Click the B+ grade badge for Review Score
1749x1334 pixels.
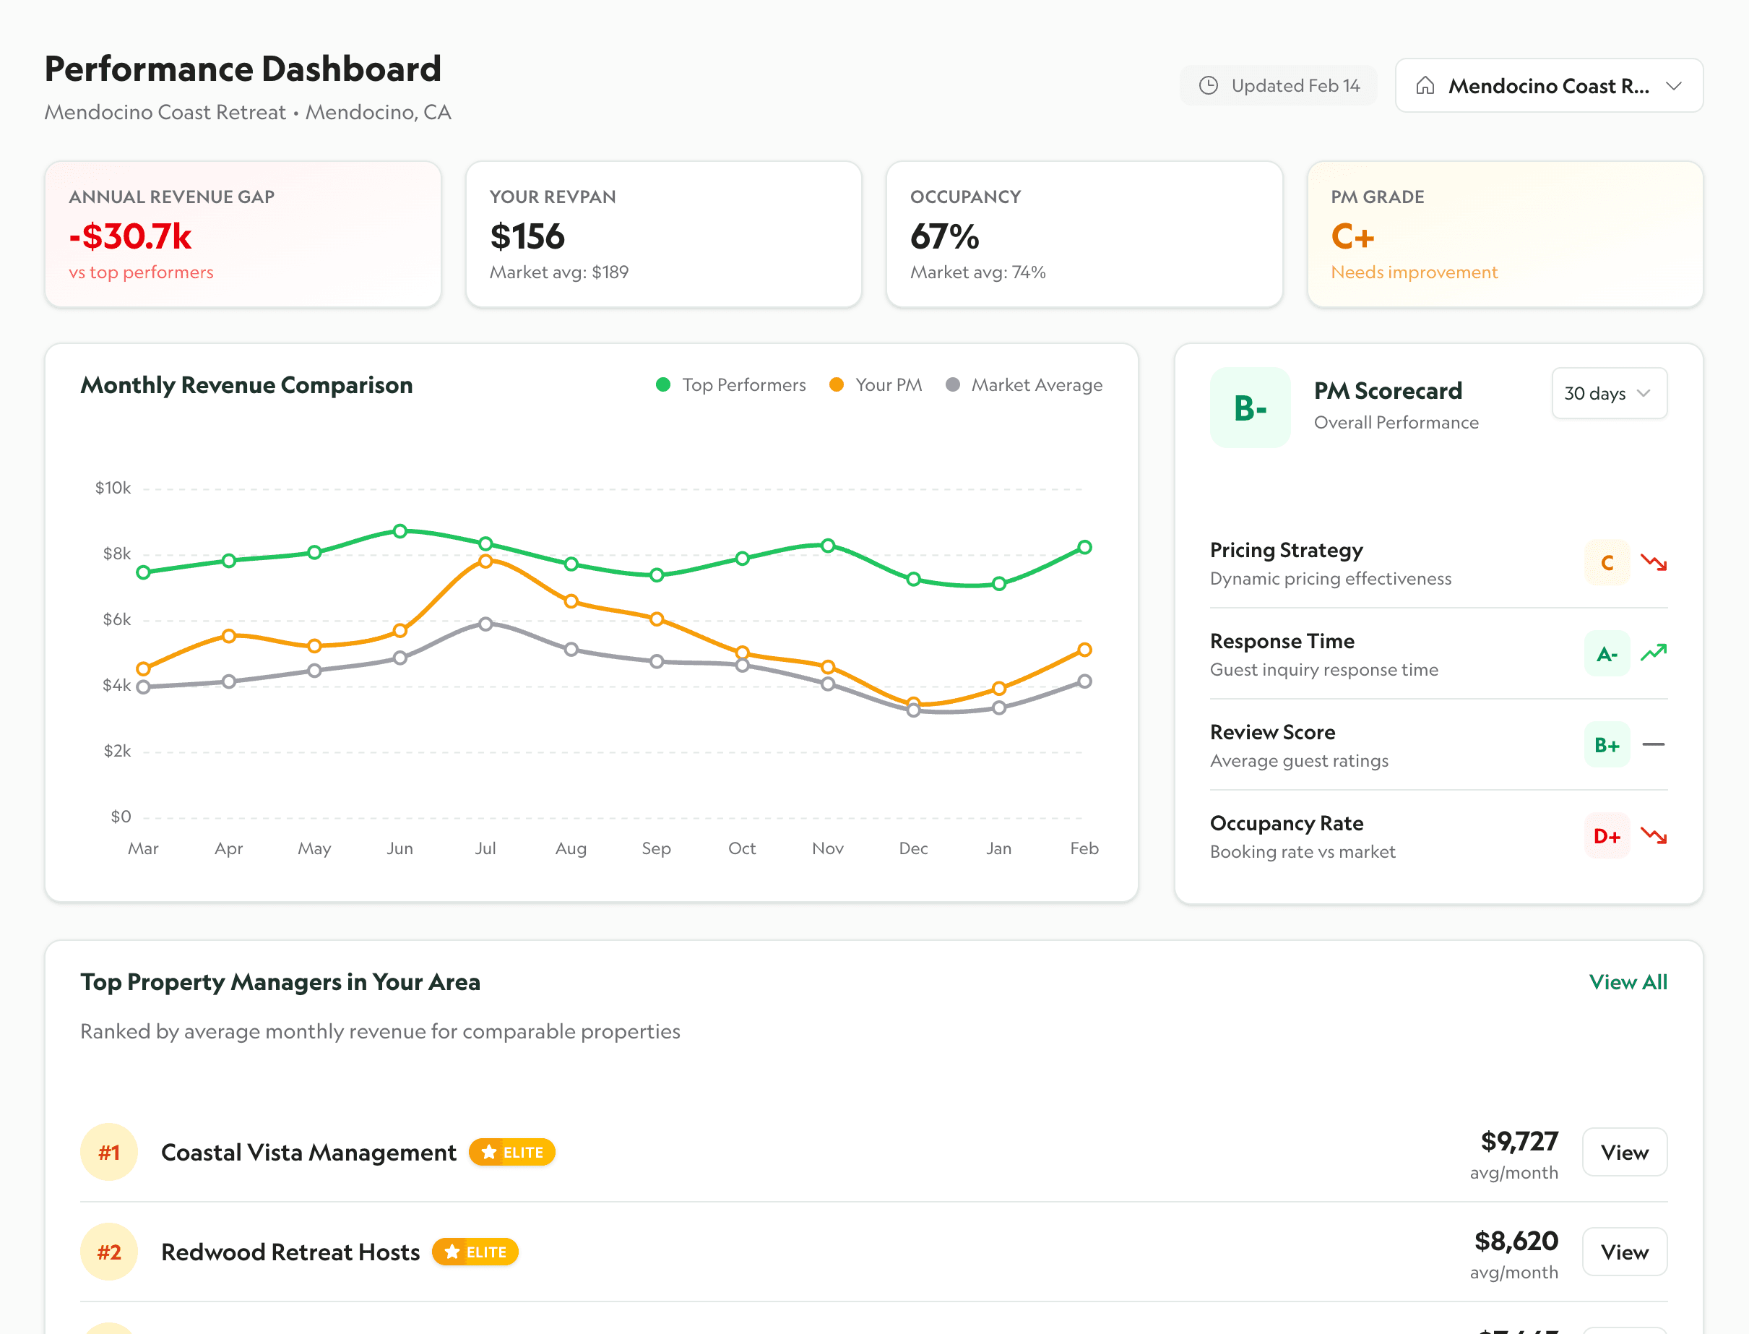point(1607,745)
